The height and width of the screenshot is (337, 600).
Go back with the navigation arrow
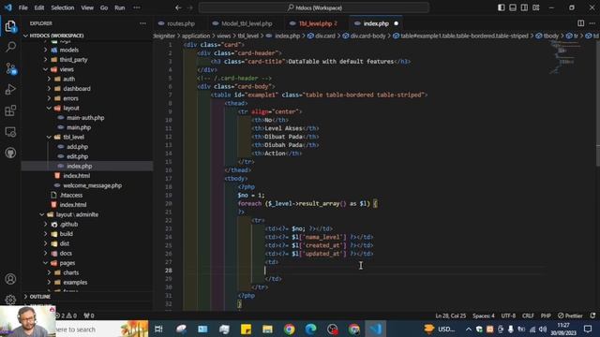(x=178, y=7)
